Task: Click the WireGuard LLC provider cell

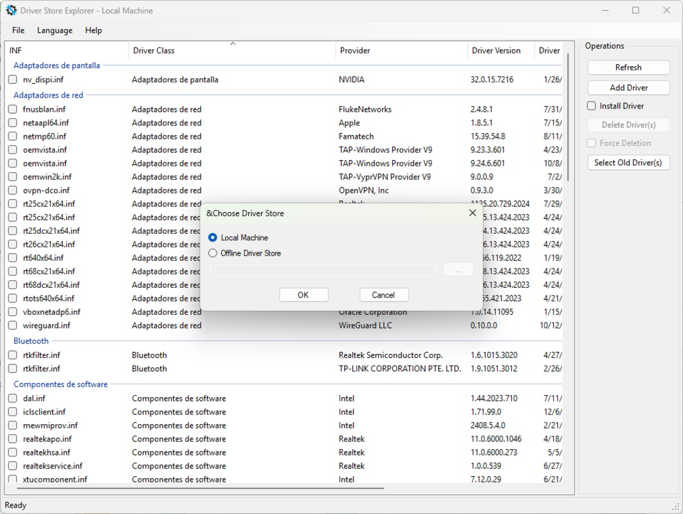Action: 365,325
